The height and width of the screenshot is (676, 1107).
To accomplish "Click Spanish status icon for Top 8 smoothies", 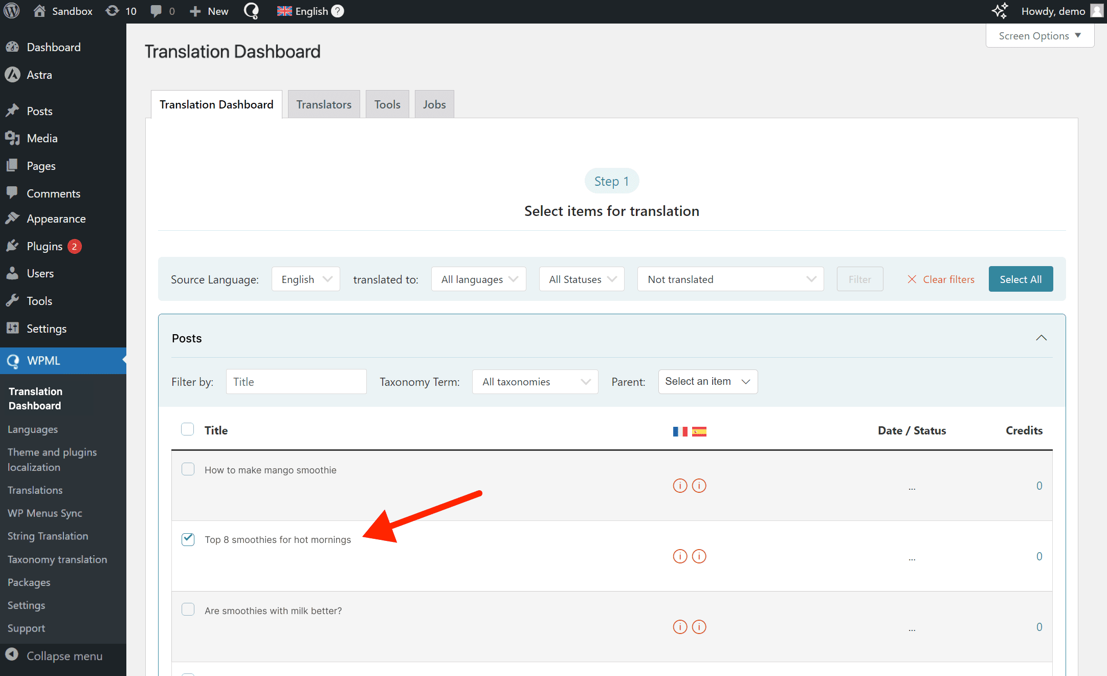I will (x=699, y=556).
